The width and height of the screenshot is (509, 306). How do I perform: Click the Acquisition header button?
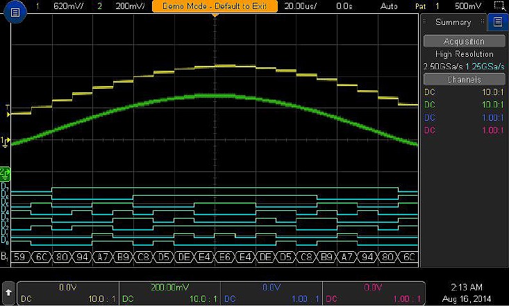pos(464,42)
